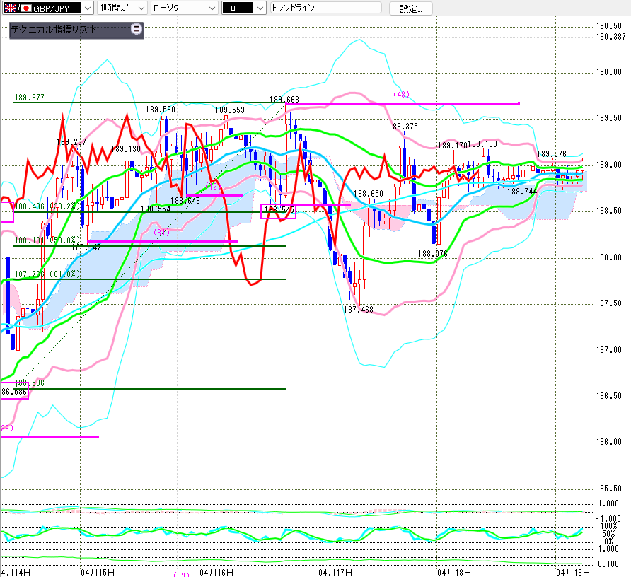Click the 189.668 peak price label
This screenshot has height=577, width=631.
coord(284,99)
